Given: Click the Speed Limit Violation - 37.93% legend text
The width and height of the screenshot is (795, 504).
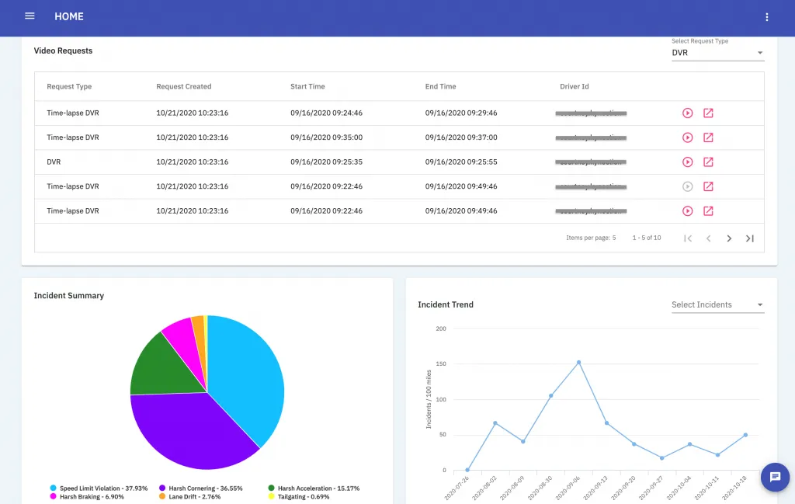Looking at the screenshot, I should (103, 488).
